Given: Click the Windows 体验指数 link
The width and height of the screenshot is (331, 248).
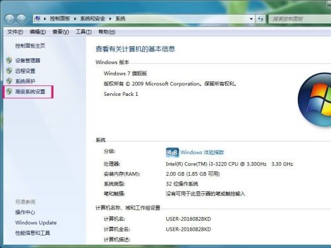Looking at the screenshot, I should pos(203,152).
